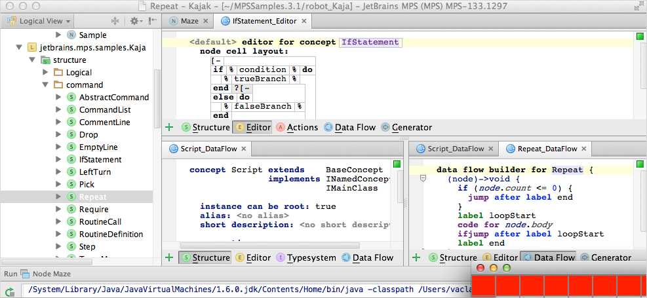Select EmptyLine in the tree
647x298 pixels.
click(x=98, y=147)
